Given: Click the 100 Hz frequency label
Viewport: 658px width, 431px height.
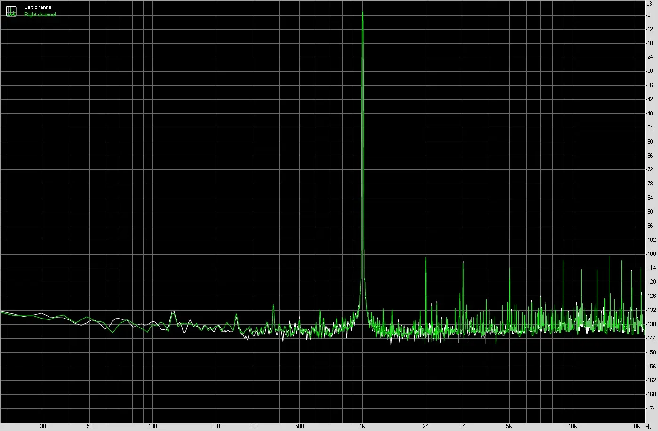Looking at the screenshot, I should [152, 426].
